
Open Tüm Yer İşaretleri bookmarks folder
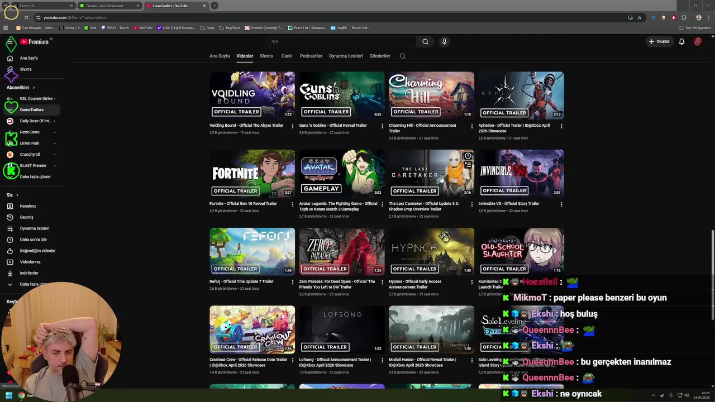coord(695,27)
